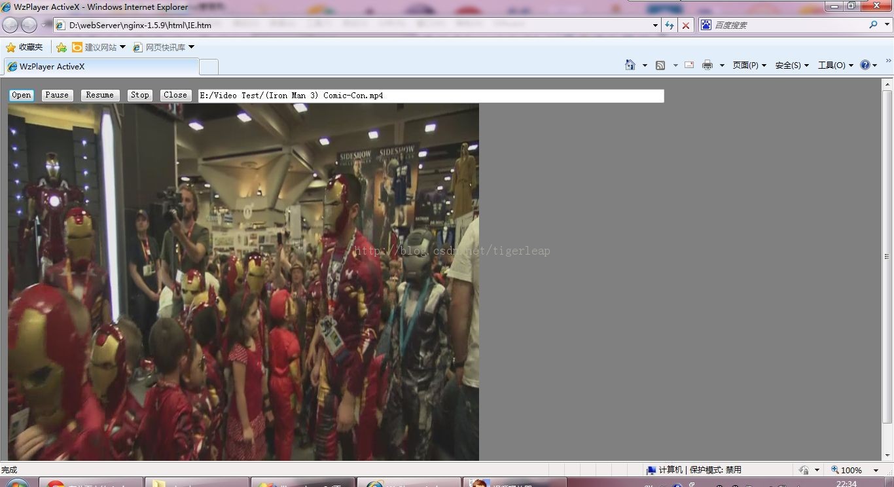Click the magnifier search icon in the Baidu box
894x487 pixels.
(873, 25)
